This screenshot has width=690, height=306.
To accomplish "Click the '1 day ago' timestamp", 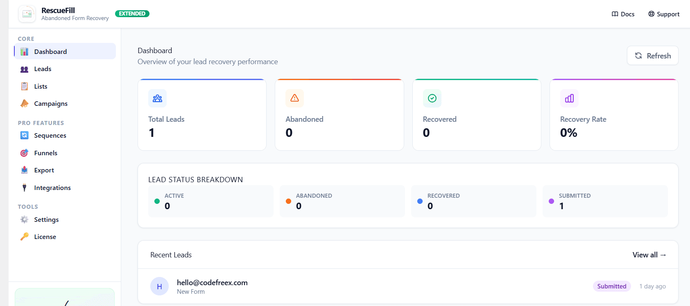I will click(652, 286).
